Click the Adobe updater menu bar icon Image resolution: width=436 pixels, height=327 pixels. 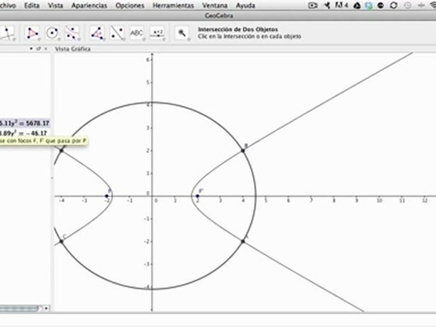point(342,5)
